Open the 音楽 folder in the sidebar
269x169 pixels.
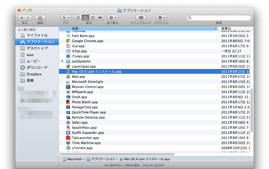coord(37,80)
